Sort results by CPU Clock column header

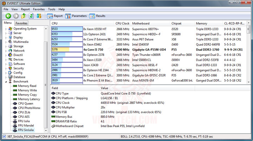[122, 23]
